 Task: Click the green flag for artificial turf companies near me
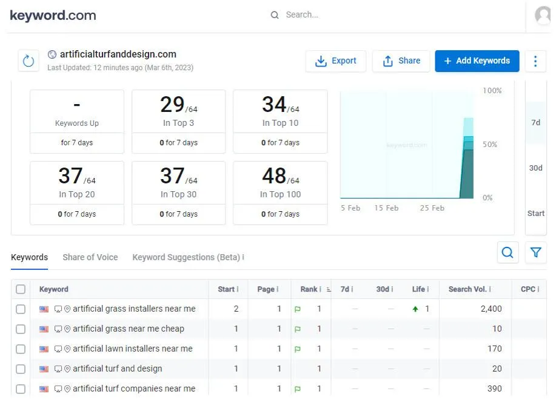298,389
